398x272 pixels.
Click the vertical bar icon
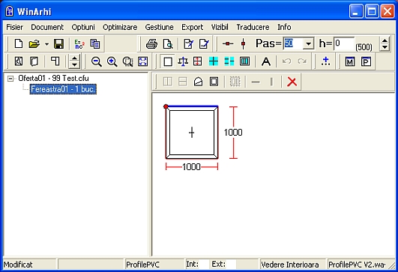[271, 82]
